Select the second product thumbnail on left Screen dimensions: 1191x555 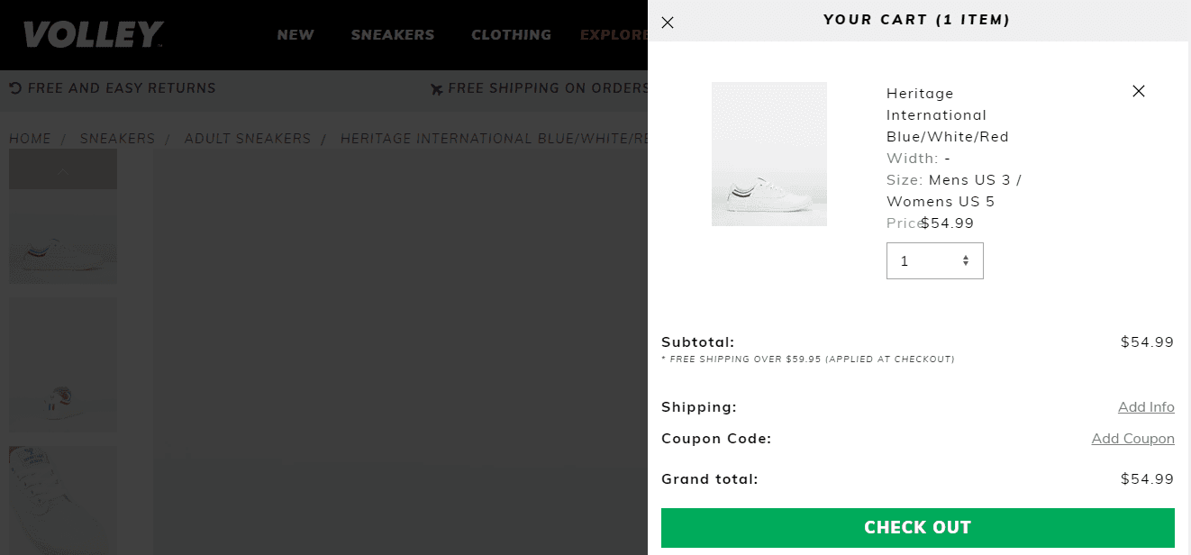[x=63, y=365]
